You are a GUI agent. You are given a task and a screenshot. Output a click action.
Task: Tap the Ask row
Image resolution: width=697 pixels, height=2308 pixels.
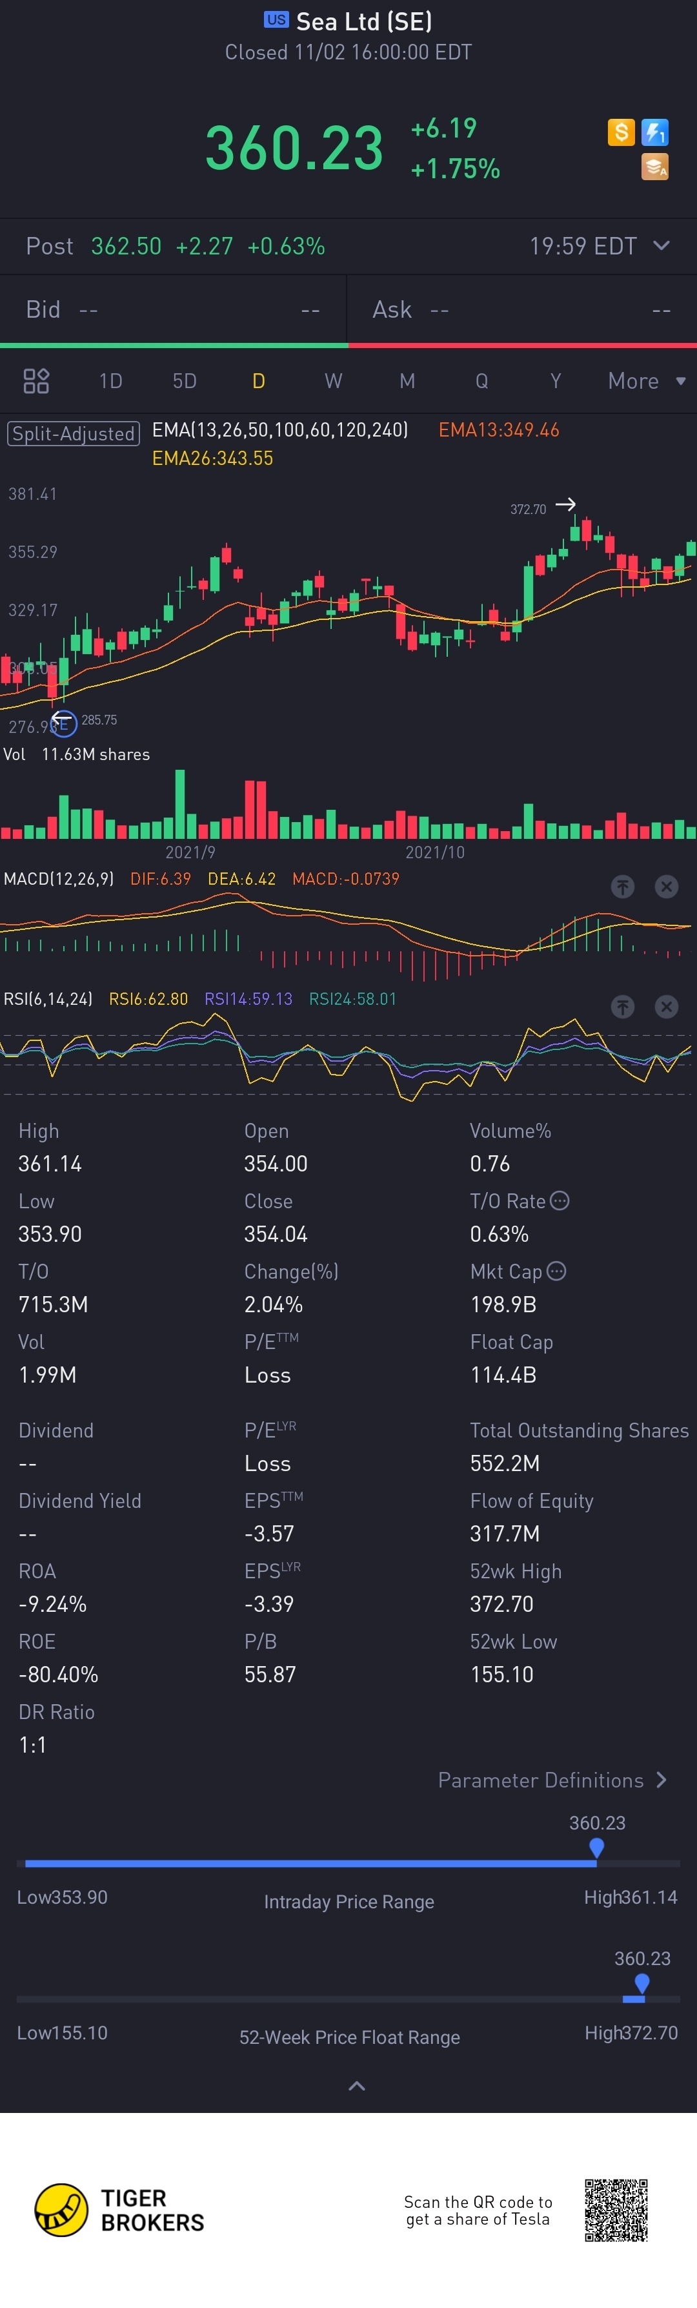tap(522, 310)
